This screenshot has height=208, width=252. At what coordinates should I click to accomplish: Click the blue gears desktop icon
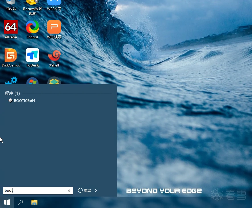[11, 80]
